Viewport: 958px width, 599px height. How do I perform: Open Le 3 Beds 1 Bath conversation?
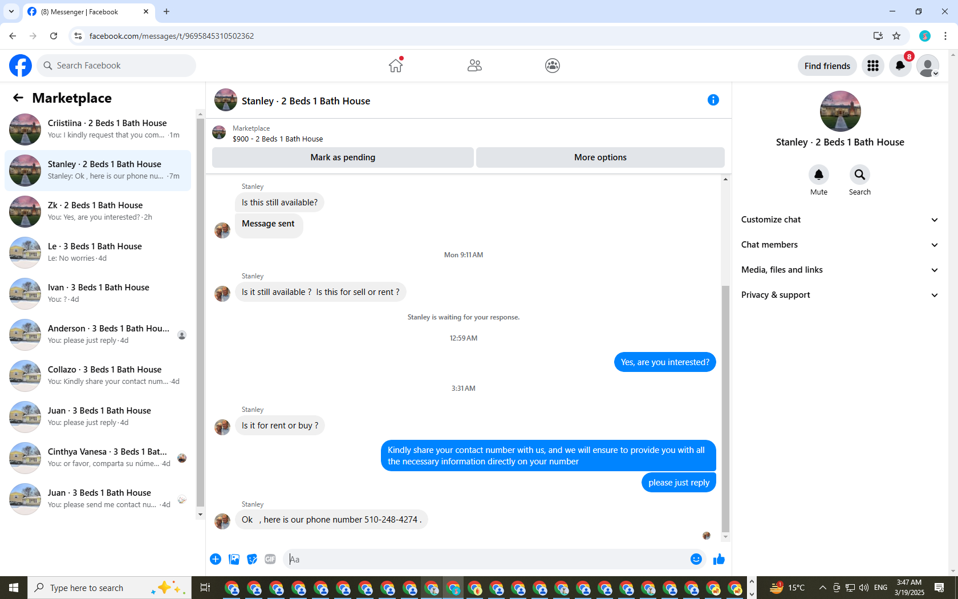tap(98, 253)
